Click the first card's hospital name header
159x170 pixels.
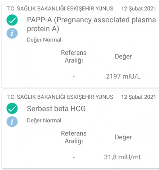pyautogui.click(x=60, y=8)
